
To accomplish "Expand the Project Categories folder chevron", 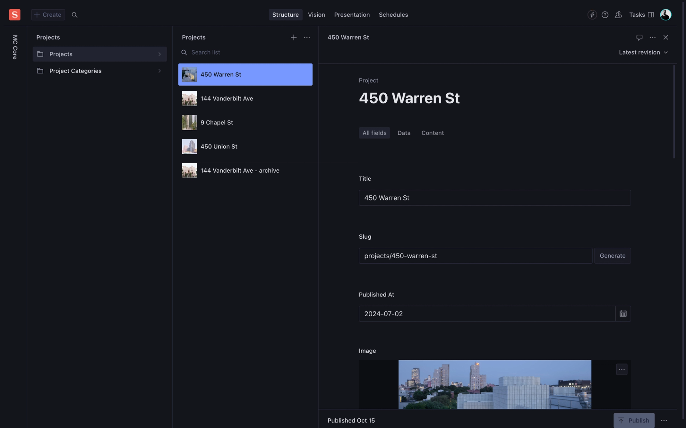I will [x=159, y=71].
